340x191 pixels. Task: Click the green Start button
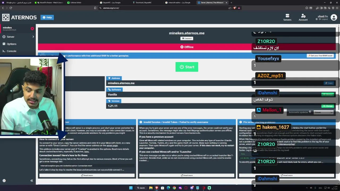[x=187, y=67]
